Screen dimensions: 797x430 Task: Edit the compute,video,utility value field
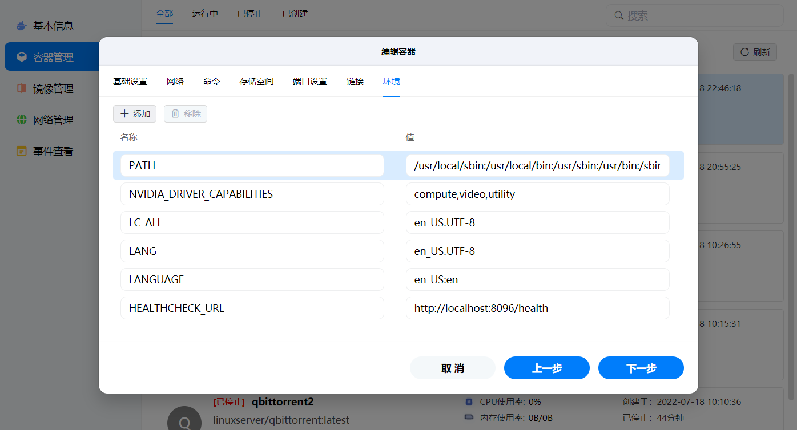538,194
